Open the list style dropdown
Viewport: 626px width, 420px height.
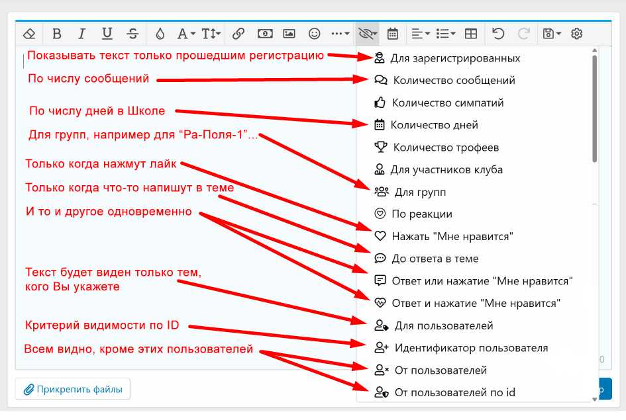coord(446,33)
